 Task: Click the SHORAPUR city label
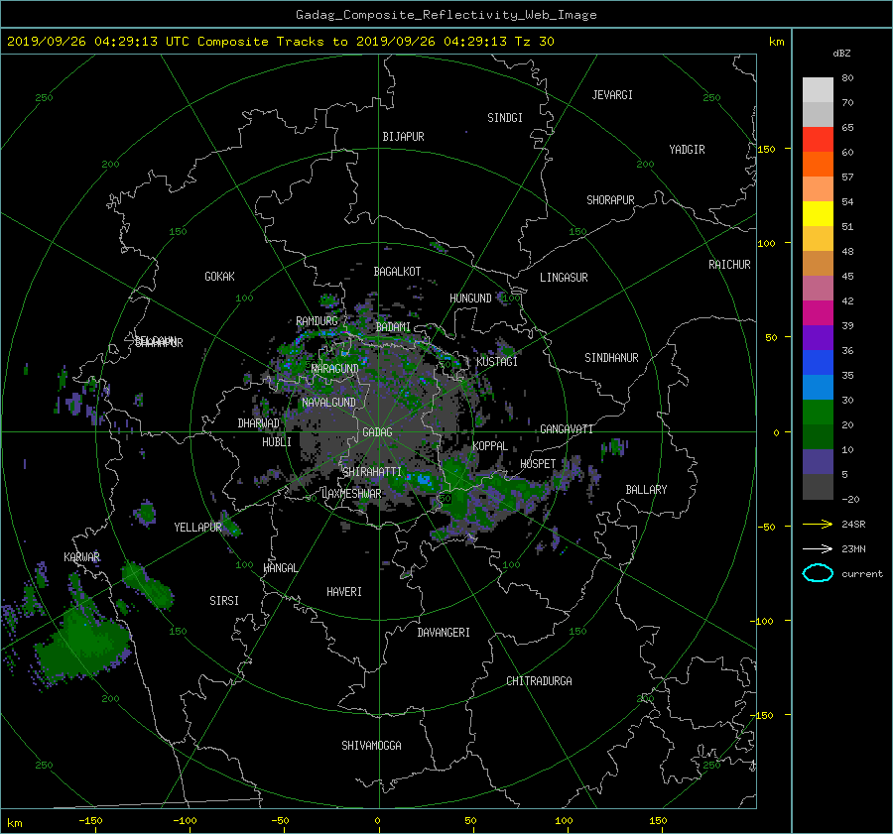coord(610,200)
